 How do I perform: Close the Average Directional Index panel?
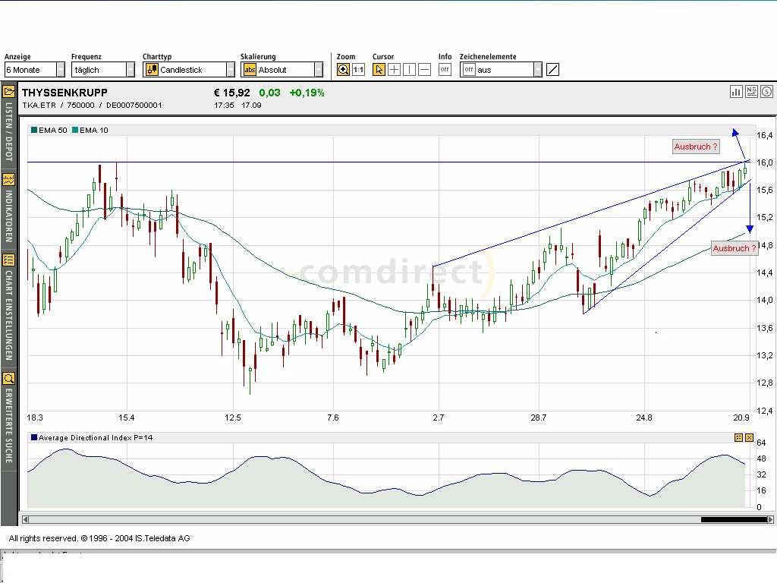[749, 438]
